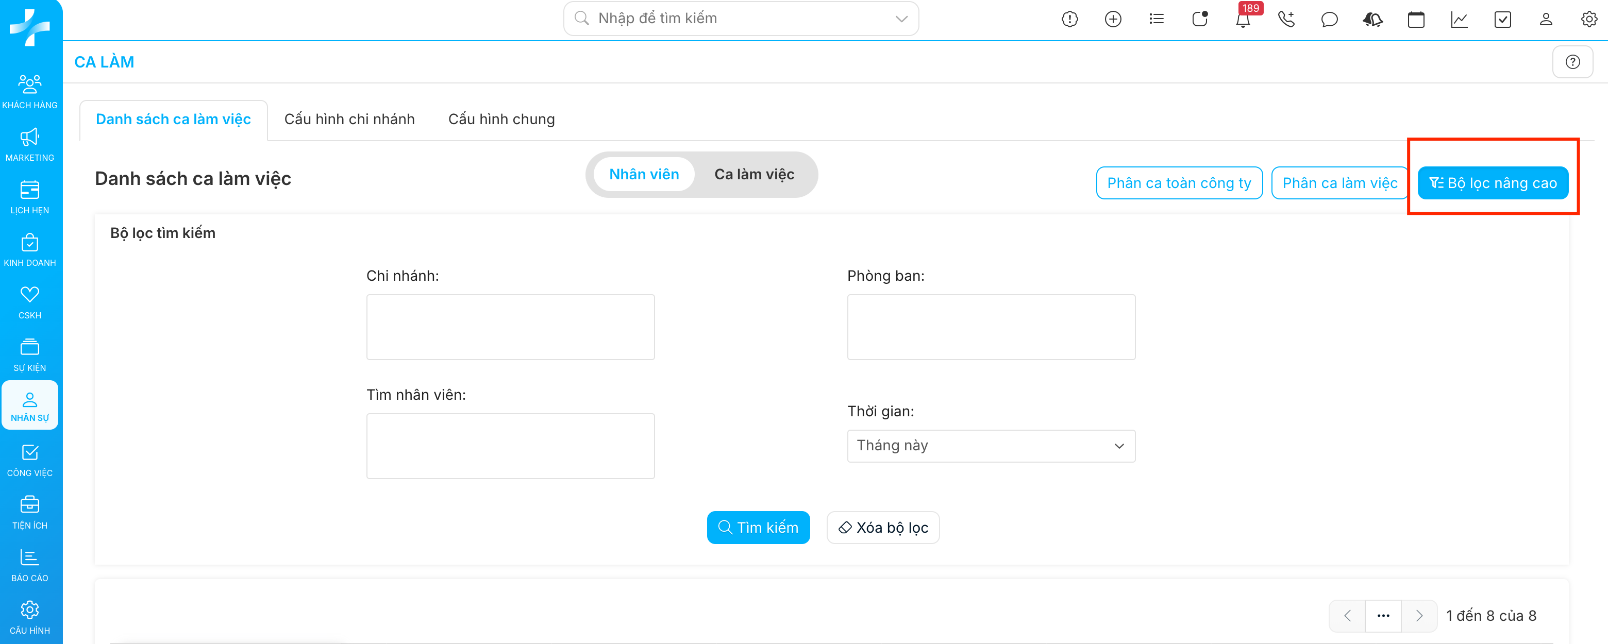This screenshot has width=1608, height=644.
Task: Open the Marketing module in sidebar
Action: 29,145
